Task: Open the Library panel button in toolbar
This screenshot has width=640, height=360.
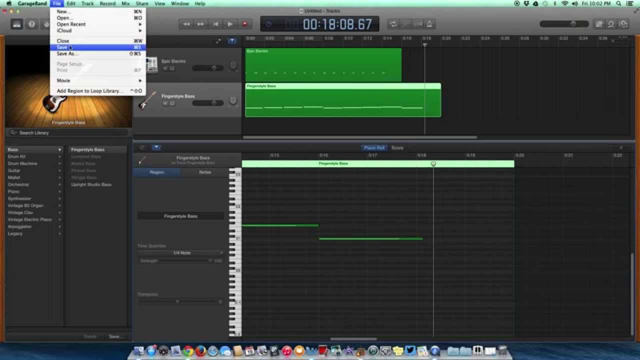Action: tap(17, 23)
